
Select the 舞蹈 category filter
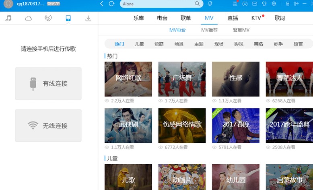click(x=258, y=44)
